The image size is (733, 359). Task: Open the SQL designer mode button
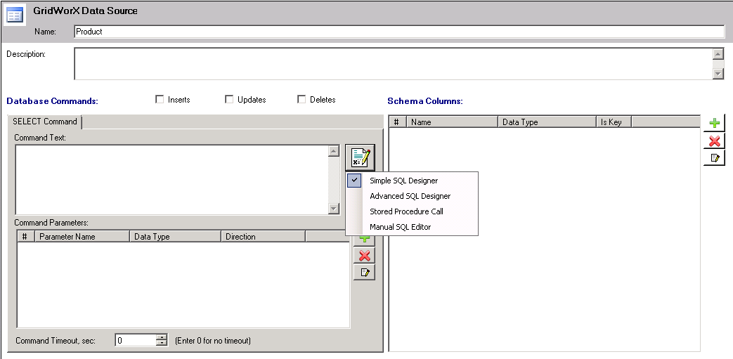360,158
